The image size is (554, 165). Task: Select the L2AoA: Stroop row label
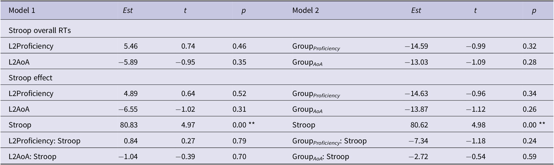click(32, 157)
